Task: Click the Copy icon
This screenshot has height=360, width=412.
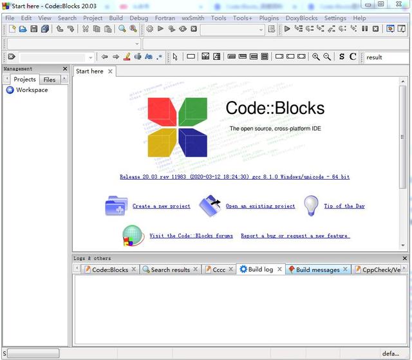Action: (x=97, y=28)
